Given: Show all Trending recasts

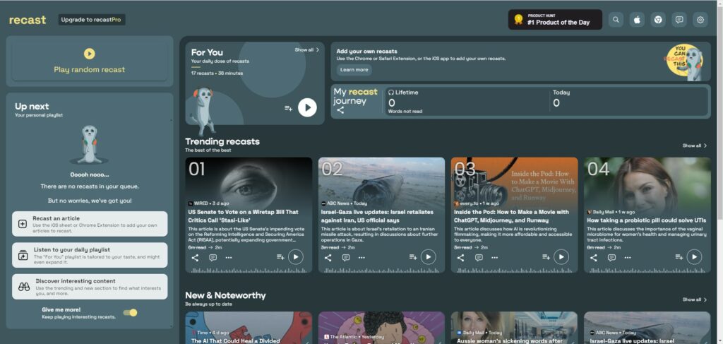Looking at the screenshot, I should click(x=695, y=146).
